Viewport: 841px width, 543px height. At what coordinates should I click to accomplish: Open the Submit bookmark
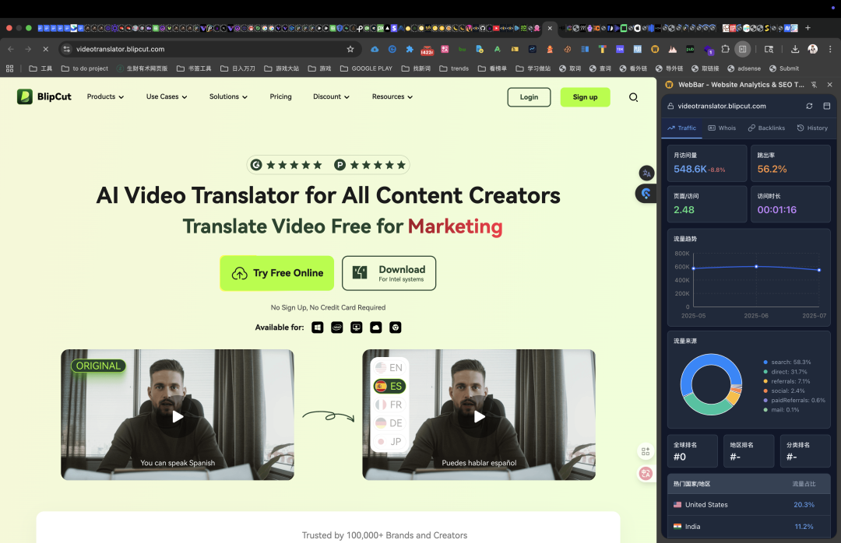click(x=784, y=68)
